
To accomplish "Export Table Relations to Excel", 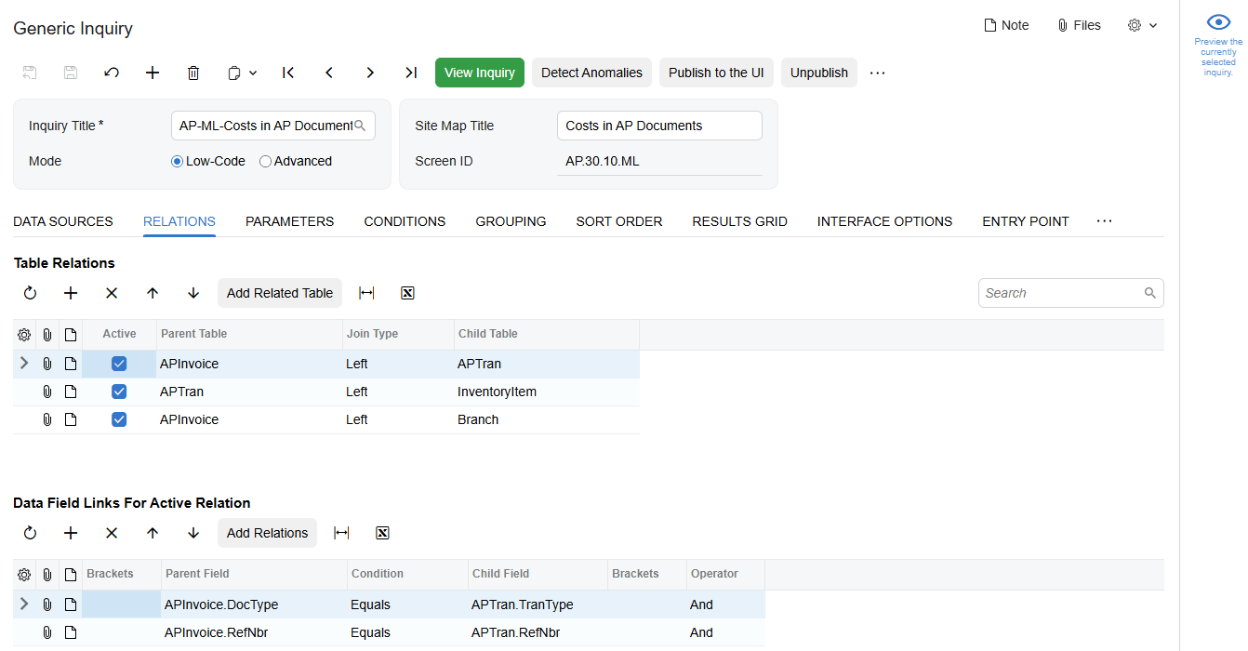I will point(407,293).
